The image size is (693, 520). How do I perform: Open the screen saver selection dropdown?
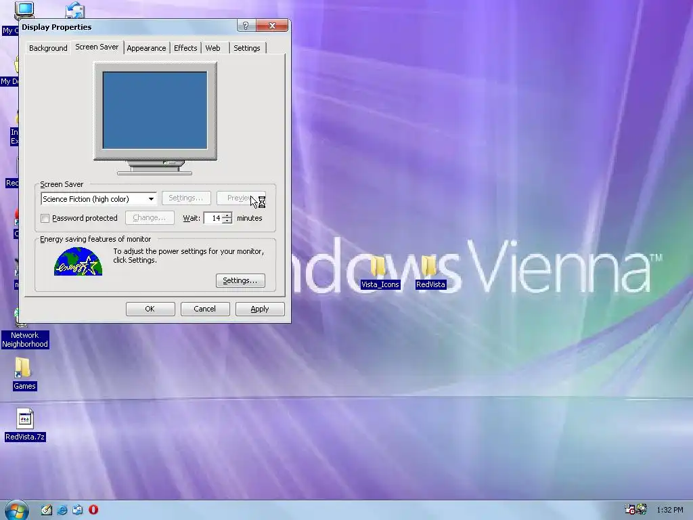(151, 199)
